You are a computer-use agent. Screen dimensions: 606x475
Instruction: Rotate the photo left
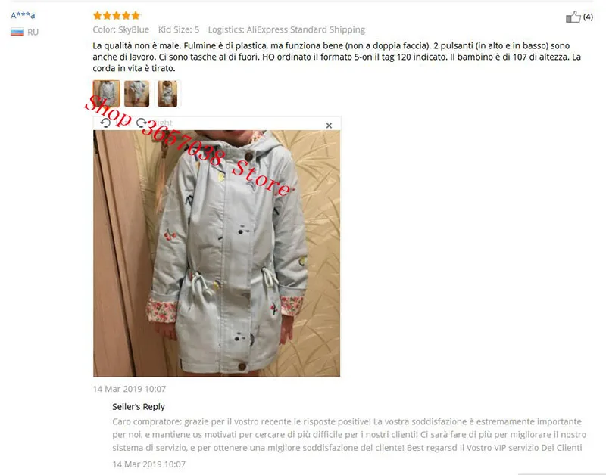pos(105,123)
